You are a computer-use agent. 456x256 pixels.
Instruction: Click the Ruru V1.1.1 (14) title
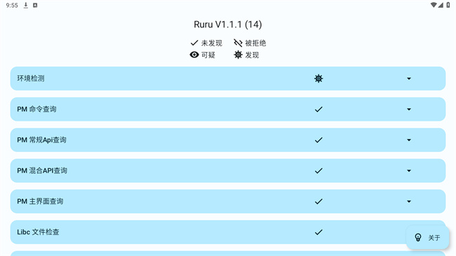pyautogui.click(x=228, y=25)
